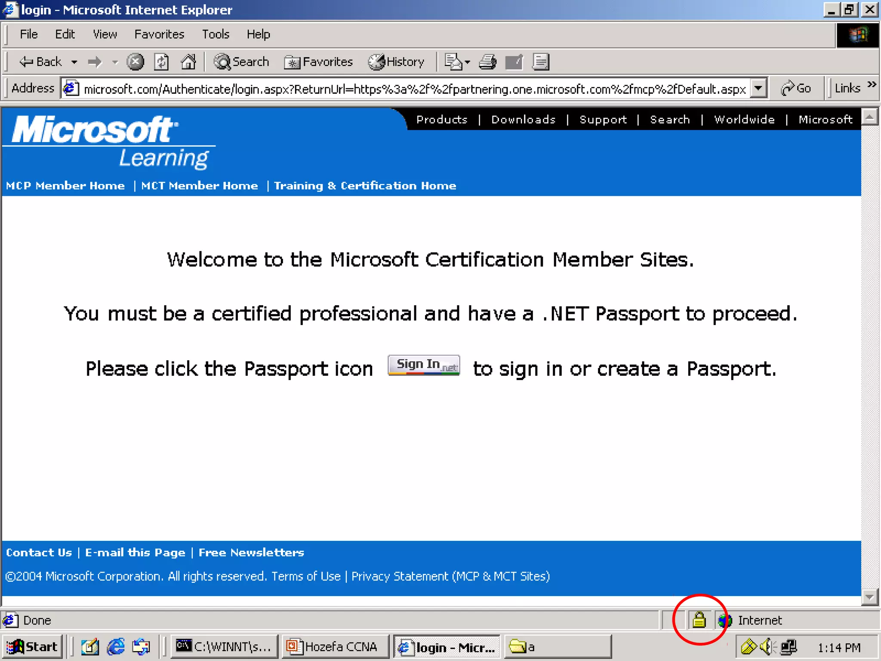This screenshot has height=661, width=881.
Task: Click the Search link in the site header
Action: tap(670, 120)
